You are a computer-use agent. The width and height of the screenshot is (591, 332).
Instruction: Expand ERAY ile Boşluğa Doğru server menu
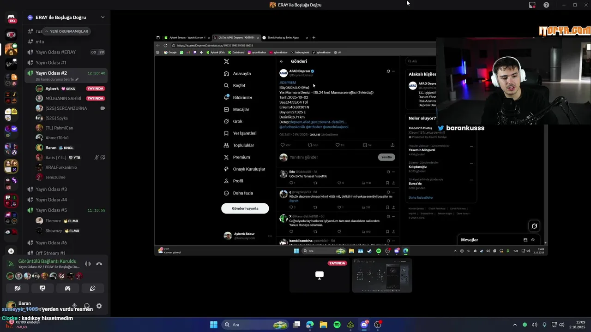tap(103, 18)
